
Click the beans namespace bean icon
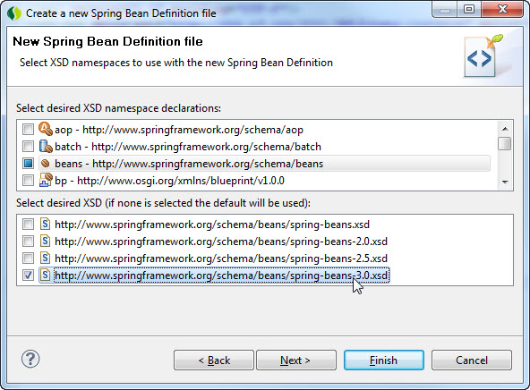[46, 164]
